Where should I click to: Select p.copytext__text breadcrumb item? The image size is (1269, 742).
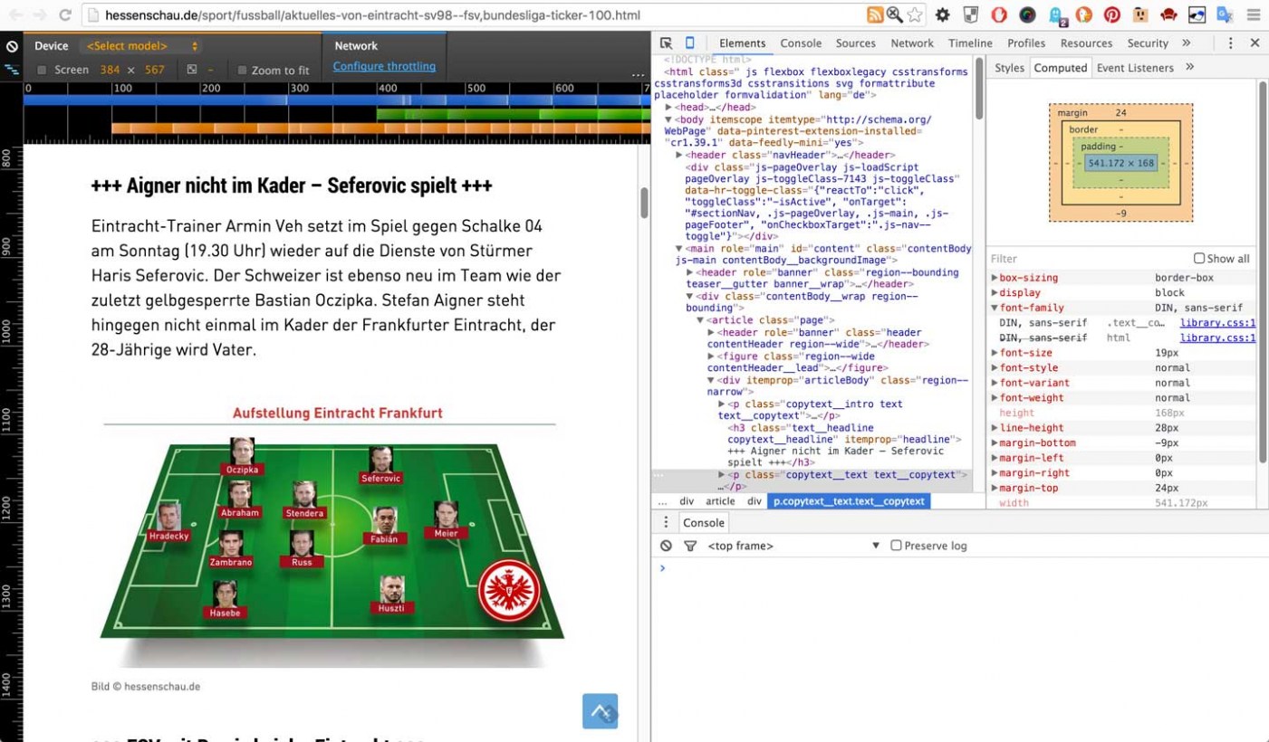click(849, 500)
